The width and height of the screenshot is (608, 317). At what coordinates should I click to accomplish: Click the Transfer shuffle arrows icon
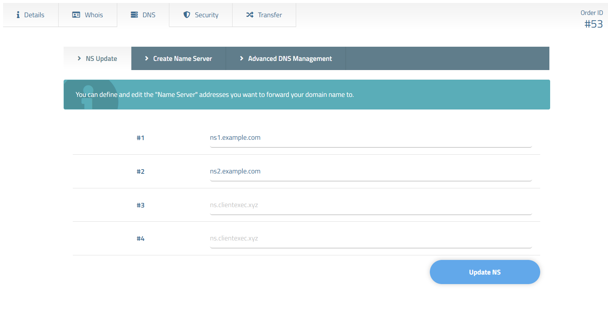click(x=250, y=15)
